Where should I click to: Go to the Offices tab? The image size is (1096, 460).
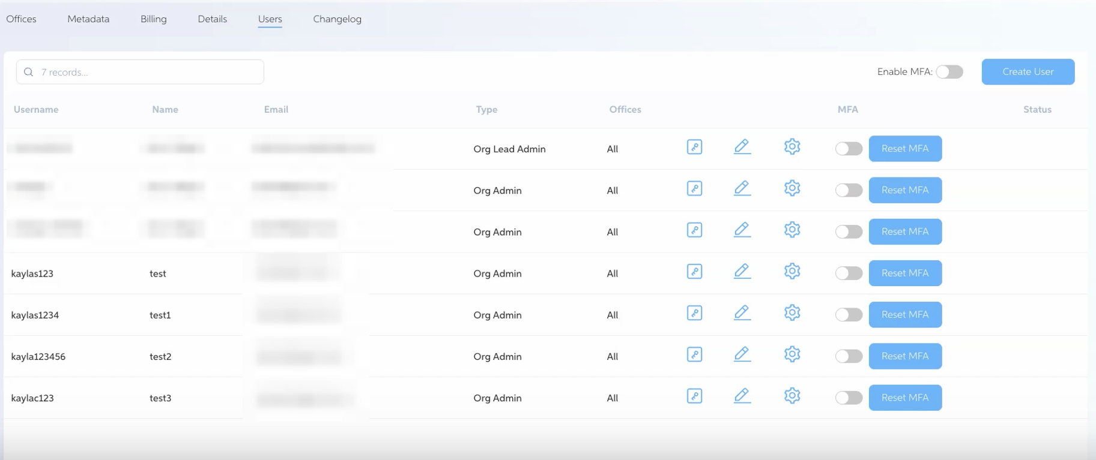pos(21,19)
